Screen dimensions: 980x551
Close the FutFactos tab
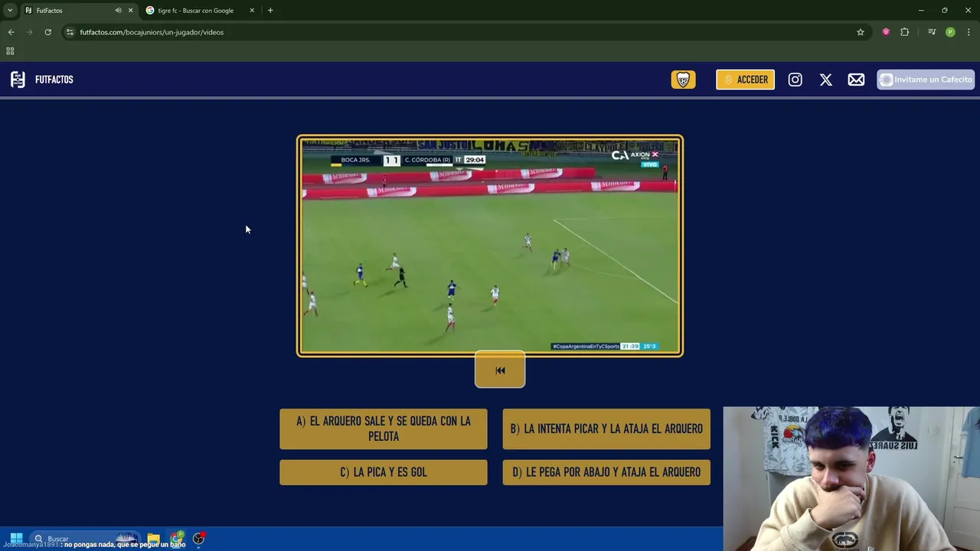click(130, 11)
